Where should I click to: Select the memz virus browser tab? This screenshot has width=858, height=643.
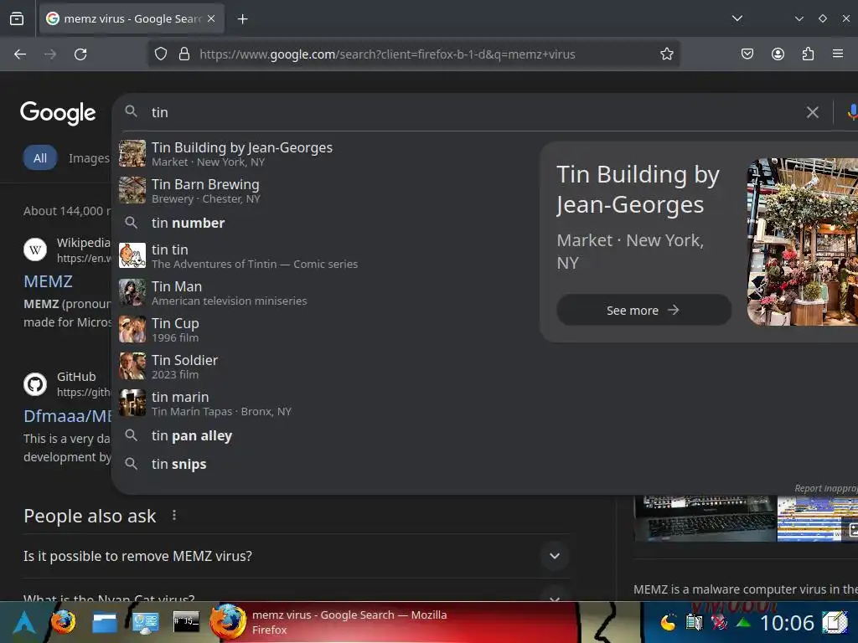[132, 19]
